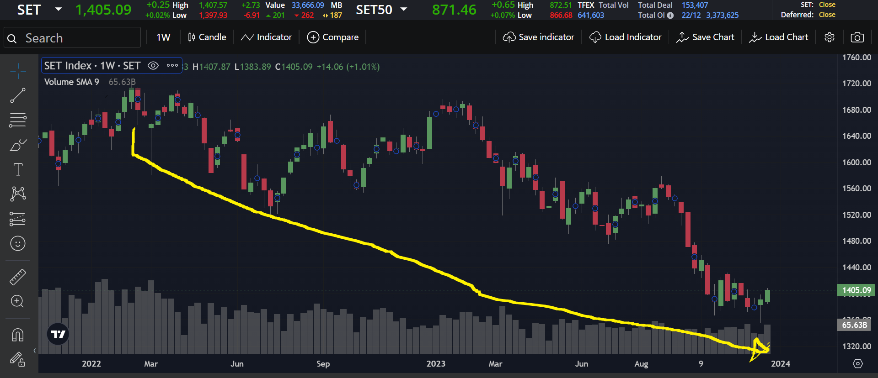Lock all drawing tools
Screen dimensions: 878x378
pyautogui.click(x=18, y=359)
